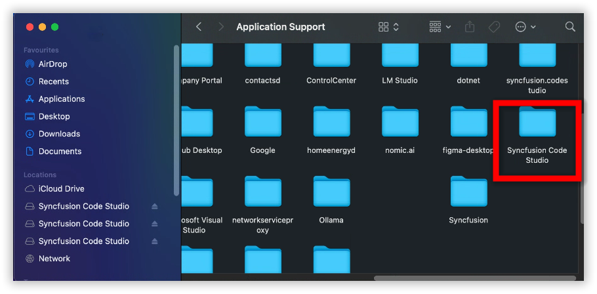Select Applications in the sidebar

(62, 99)
